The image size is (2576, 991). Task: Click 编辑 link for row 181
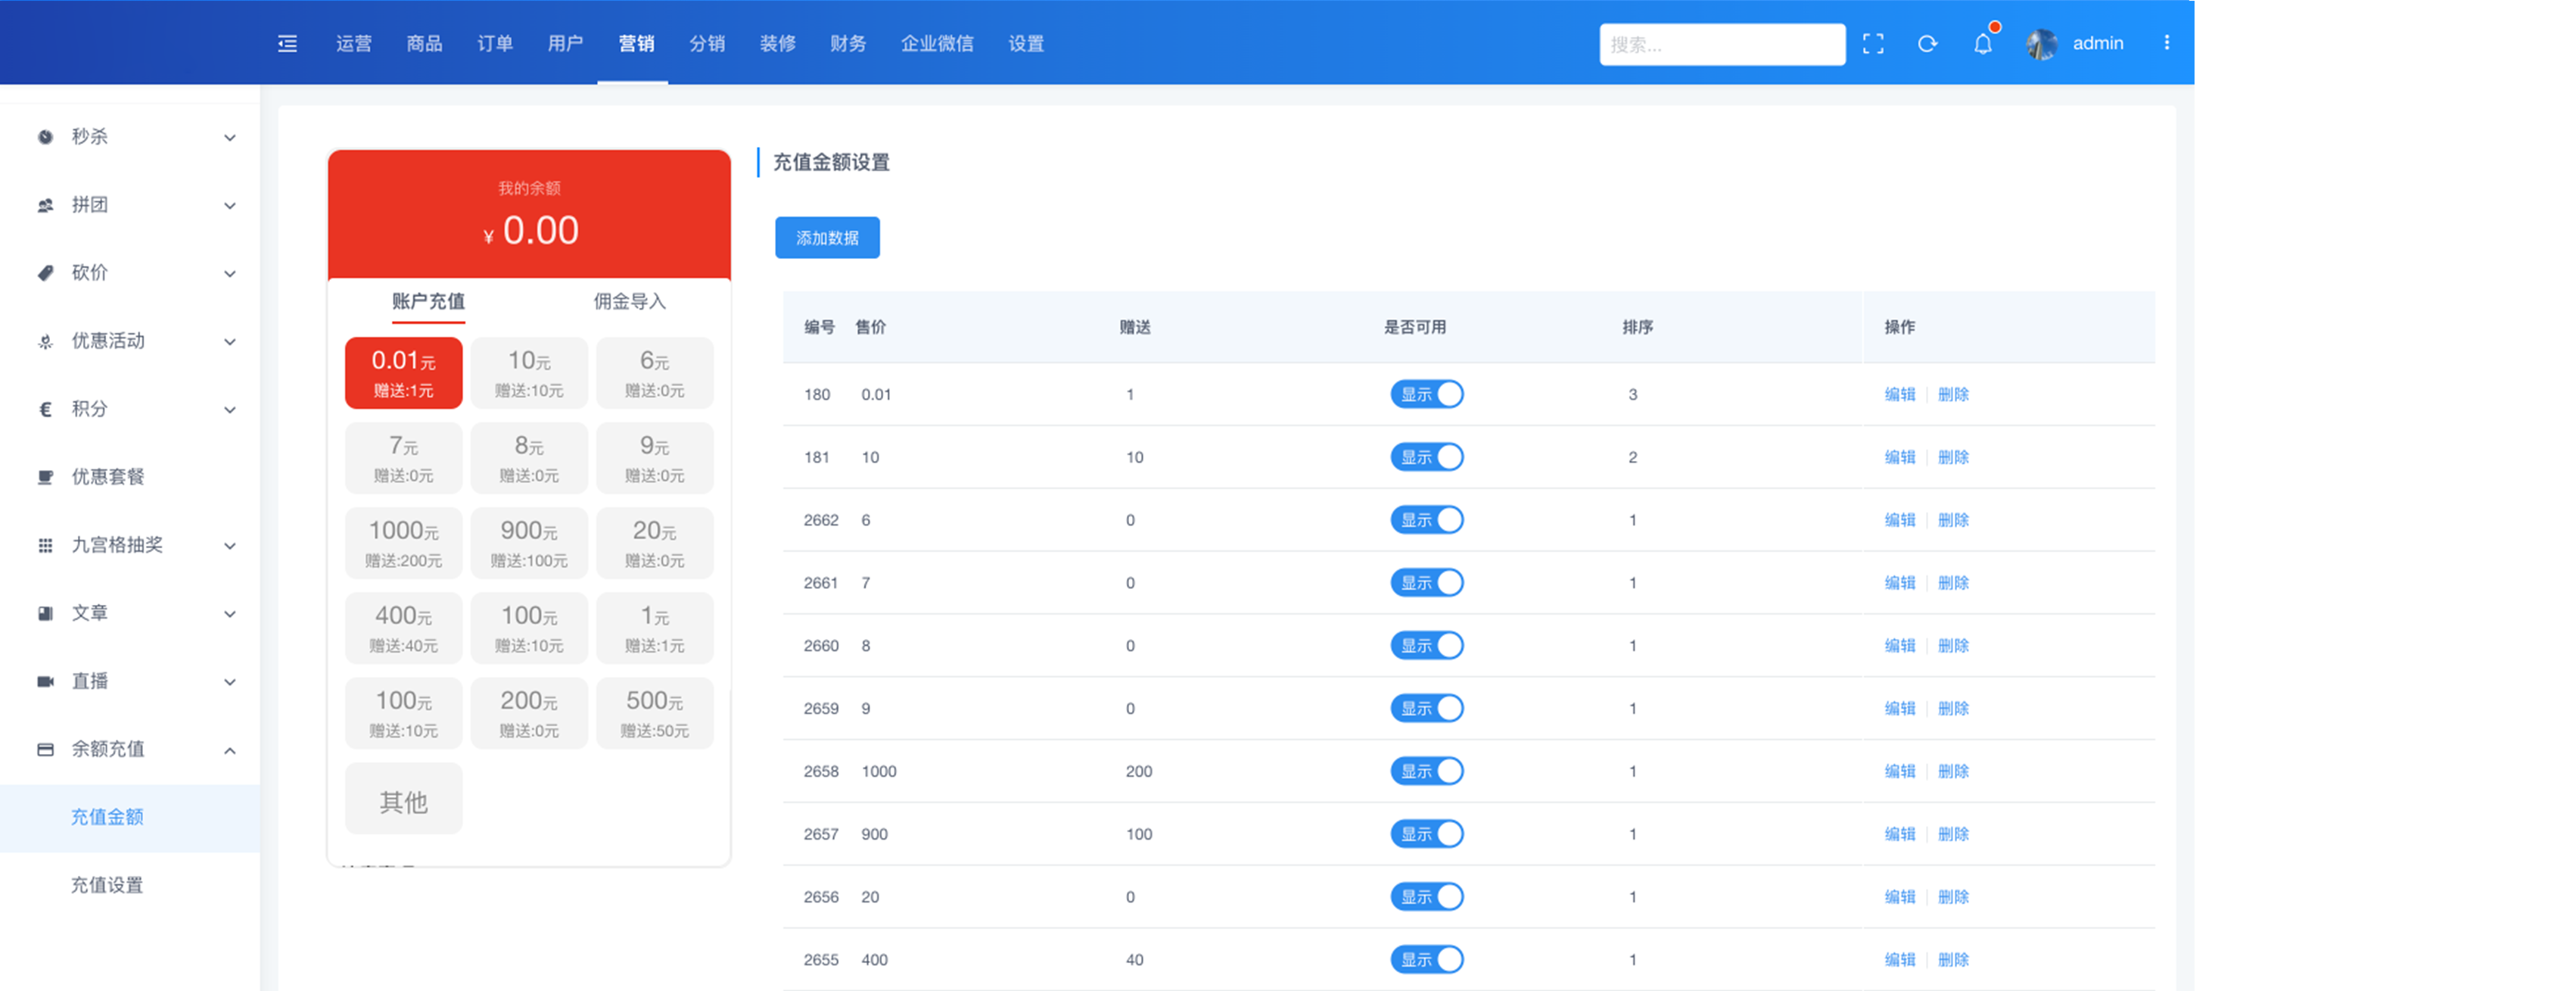point(1899,457)
